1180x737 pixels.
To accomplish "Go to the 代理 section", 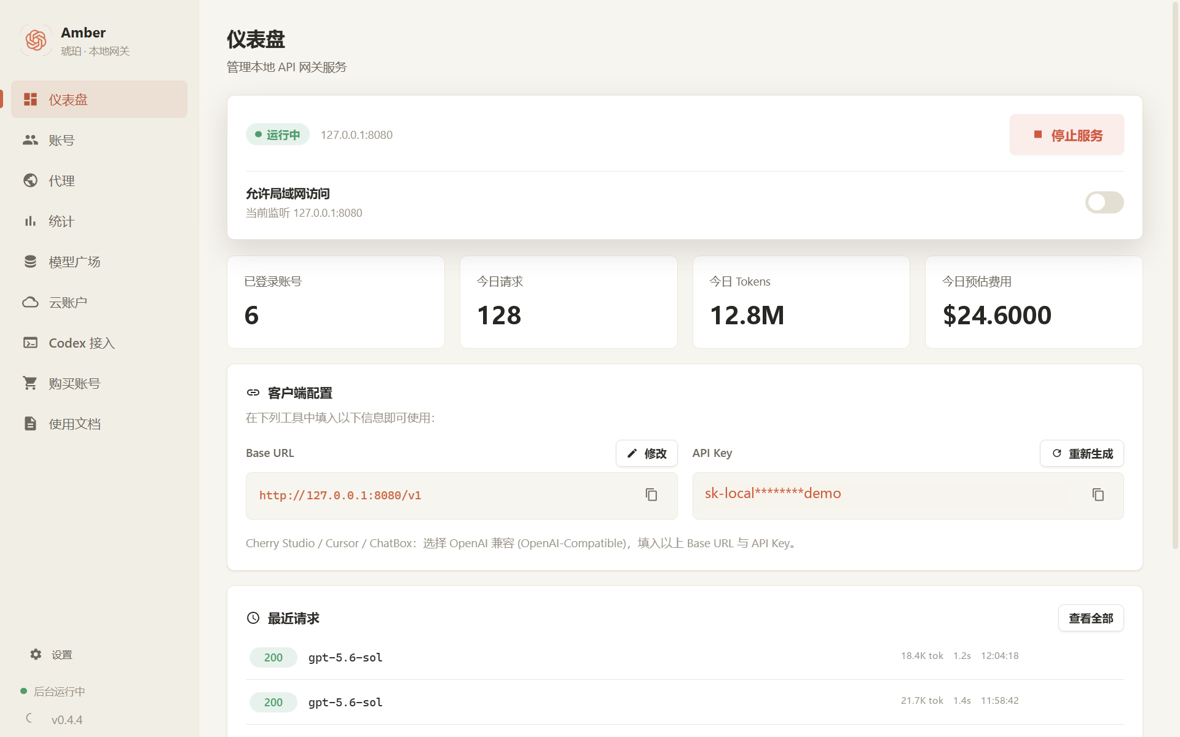I will (x=99, y=181).
